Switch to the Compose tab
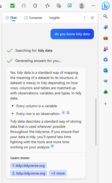The image size is (112, 183). pos(33,18)
